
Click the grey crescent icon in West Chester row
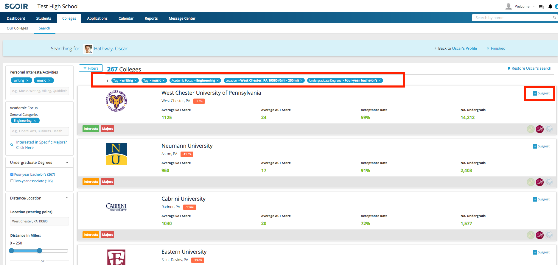click(x=549, y=129)
